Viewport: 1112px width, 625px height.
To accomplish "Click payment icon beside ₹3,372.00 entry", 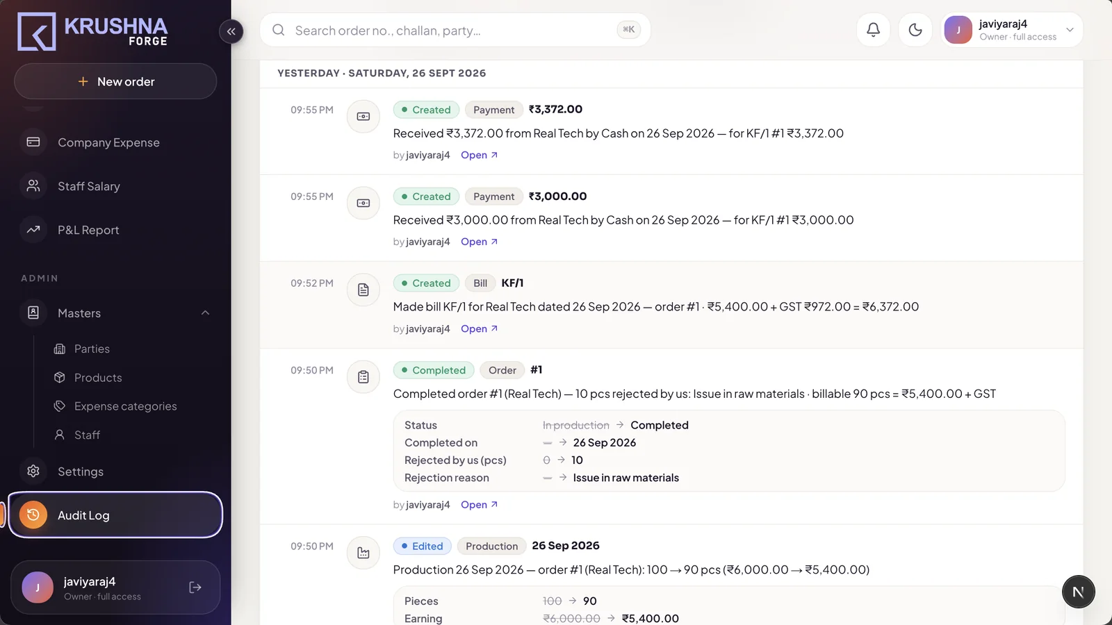I will (363, 116).
